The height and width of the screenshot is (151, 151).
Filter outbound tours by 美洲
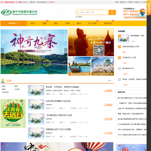point(3,89)
